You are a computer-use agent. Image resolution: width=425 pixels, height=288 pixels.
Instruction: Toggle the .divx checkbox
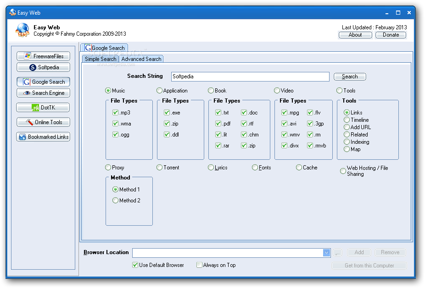click(284, 146)
